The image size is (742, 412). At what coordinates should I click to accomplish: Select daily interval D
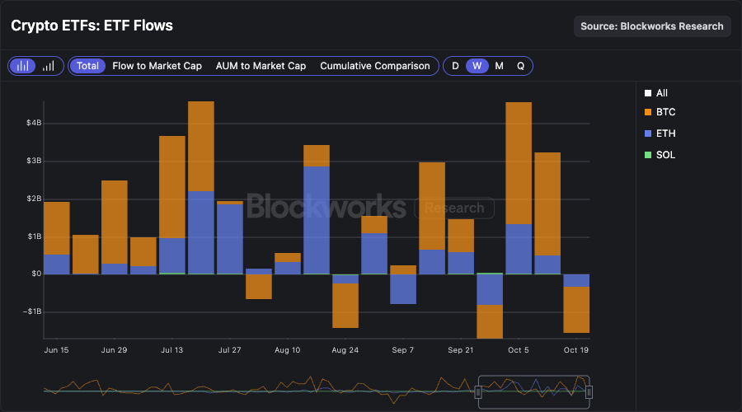(x=455, y=66)
